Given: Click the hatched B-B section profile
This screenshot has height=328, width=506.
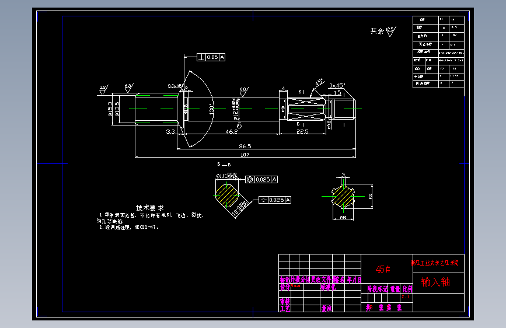Looking at the screenshot, I should [x=227, y=195].
